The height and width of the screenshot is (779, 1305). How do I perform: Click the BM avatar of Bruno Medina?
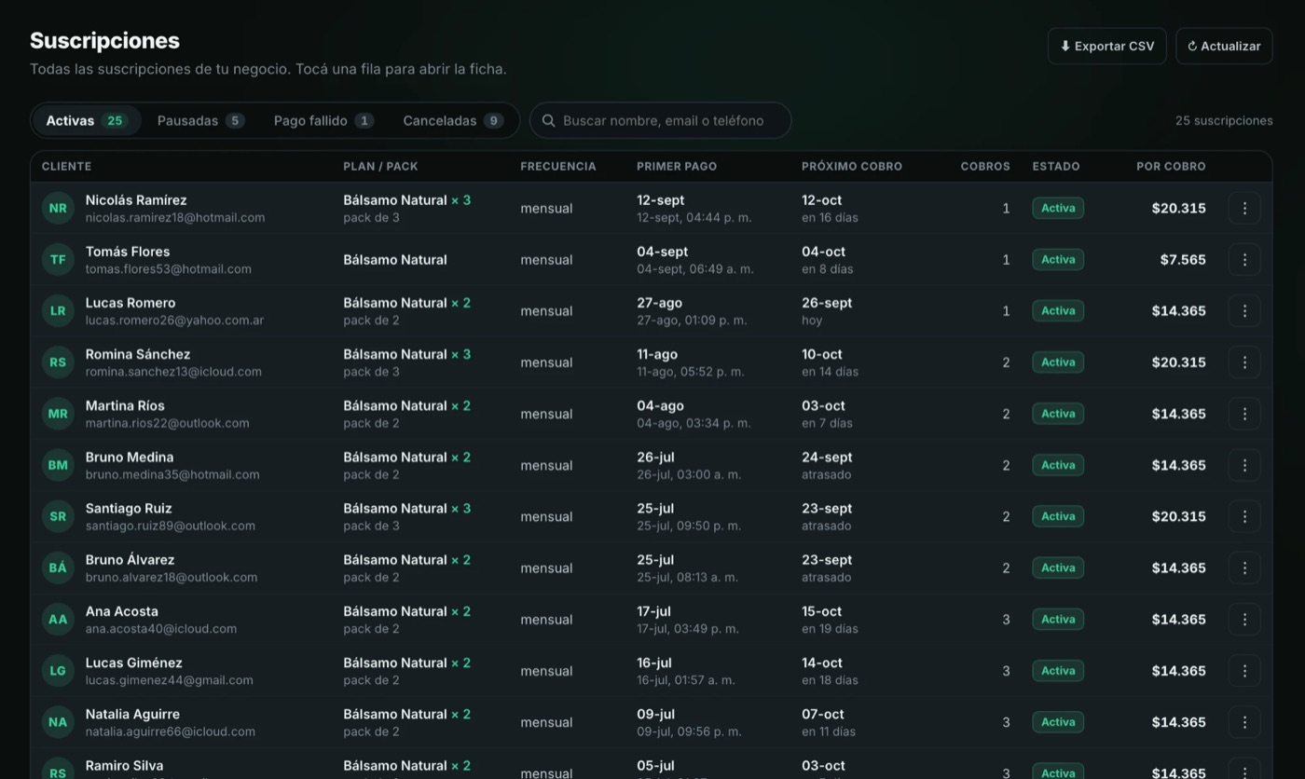[x=58, y=465]
